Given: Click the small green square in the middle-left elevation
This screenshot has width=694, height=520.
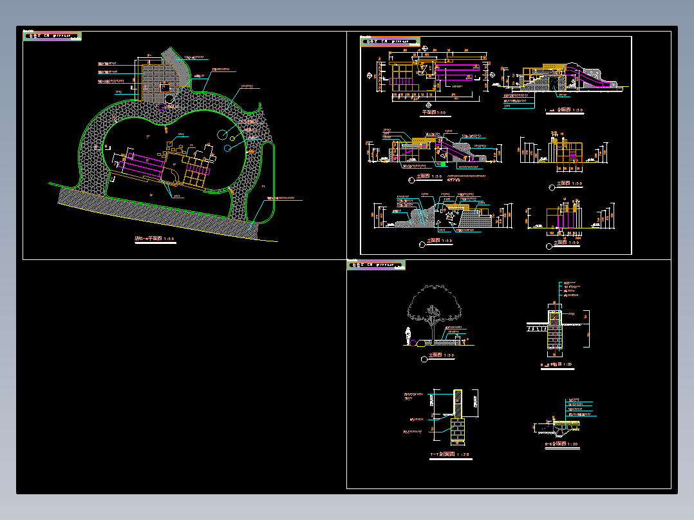Looking at the screenshot, I should point(443,164).
